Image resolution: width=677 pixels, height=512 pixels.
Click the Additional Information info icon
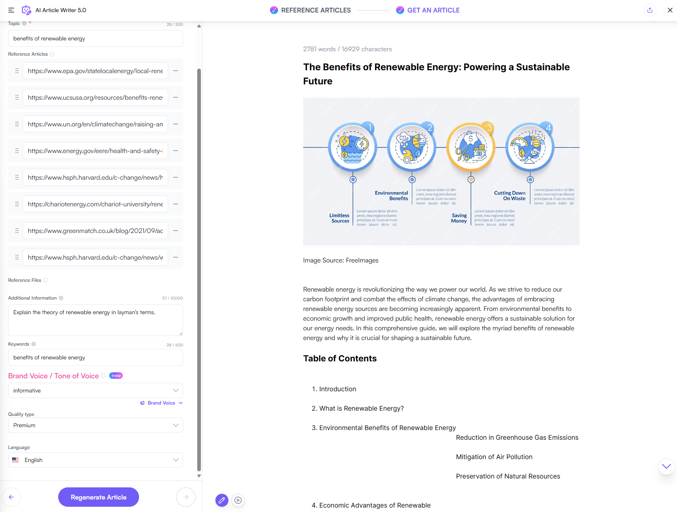pos(61,298)
